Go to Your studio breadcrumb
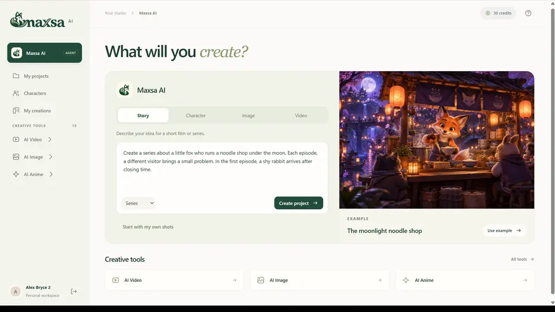The image size is (555, 312). [x=115, y=13]
